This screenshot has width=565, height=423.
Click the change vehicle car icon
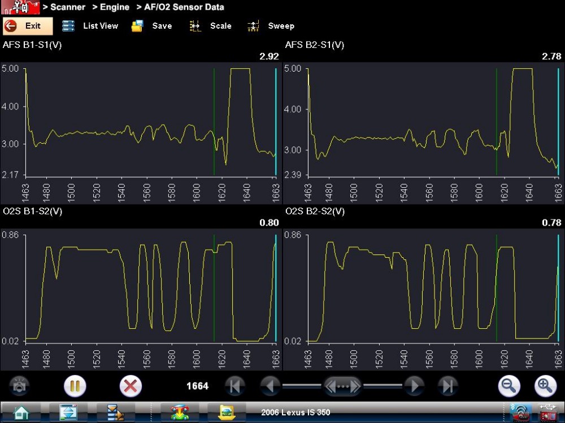point(180,412)
